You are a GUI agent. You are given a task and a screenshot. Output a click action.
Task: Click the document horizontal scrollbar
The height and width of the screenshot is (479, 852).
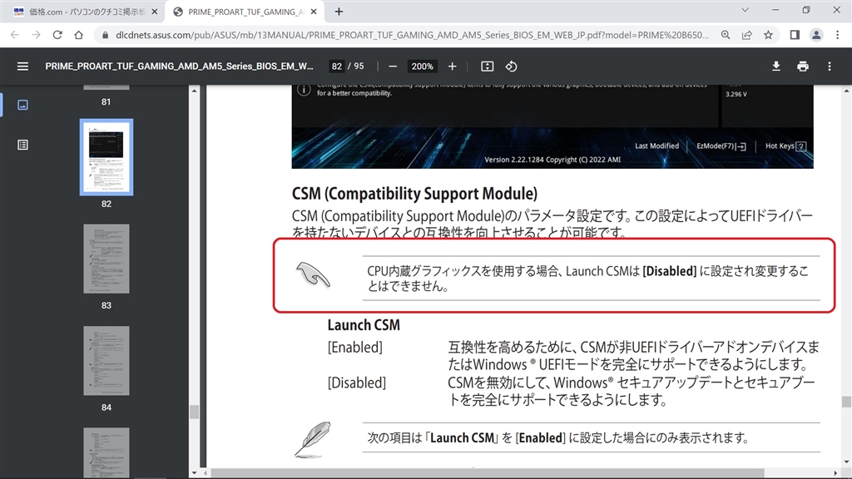tap(487, 473)
